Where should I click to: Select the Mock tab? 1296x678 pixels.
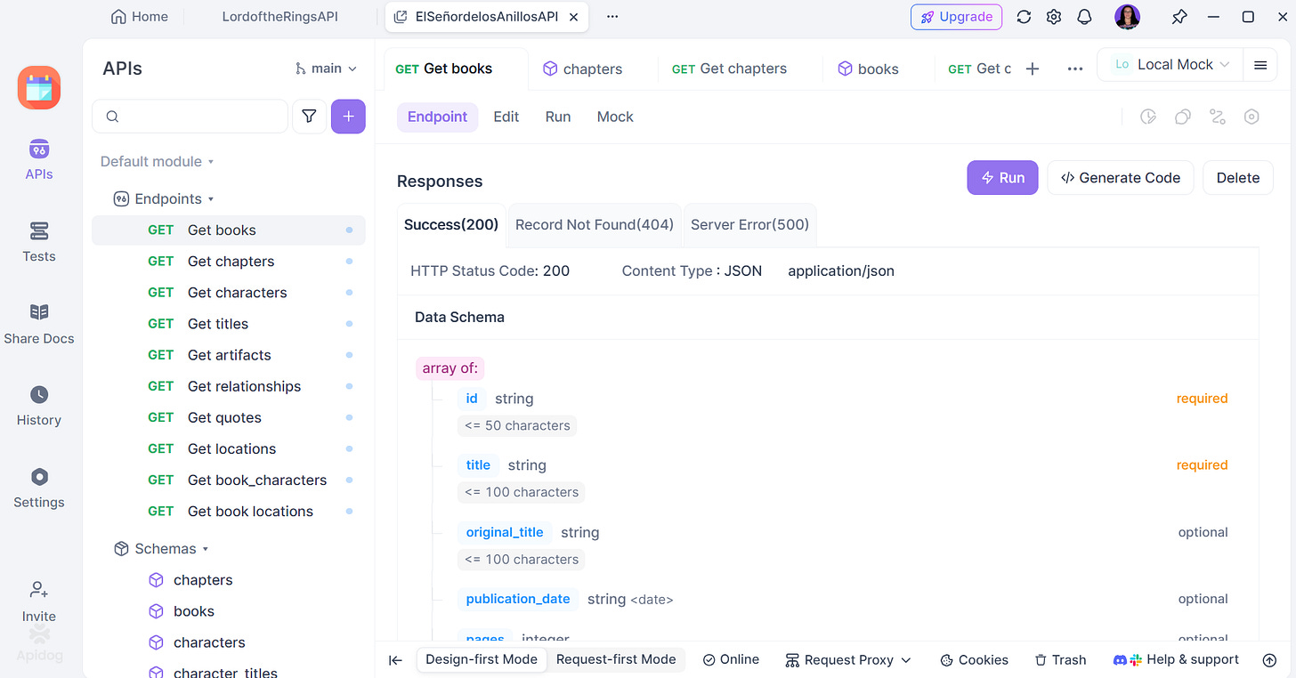click(615, 117)
